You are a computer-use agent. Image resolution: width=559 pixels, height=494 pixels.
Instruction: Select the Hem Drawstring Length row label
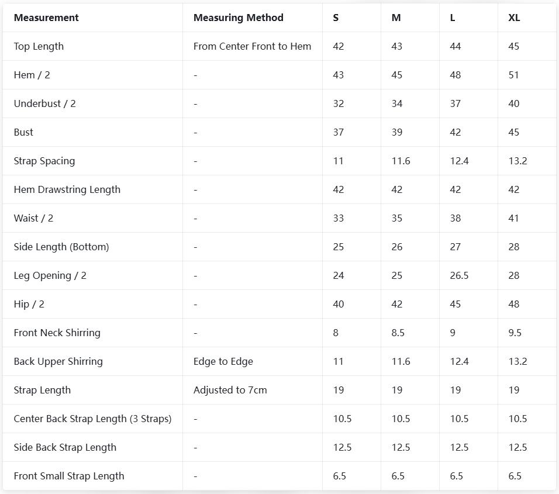67,189
